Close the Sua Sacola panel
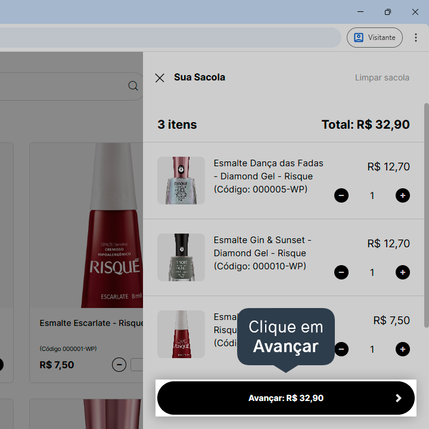The image size is (429, 429). pyautogui.click(x=160, y=78)
